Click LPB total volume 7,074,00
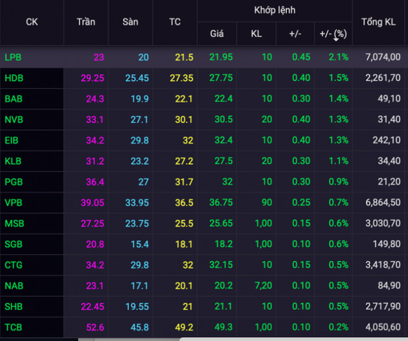Screen dimensions: 408x341 383,57
